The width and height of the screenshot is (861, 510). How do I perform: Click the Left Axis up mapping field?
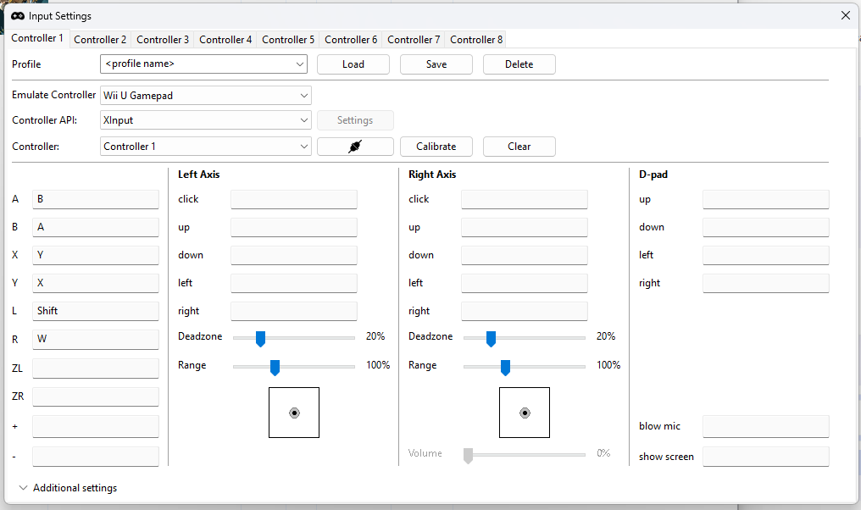(294, 227)
